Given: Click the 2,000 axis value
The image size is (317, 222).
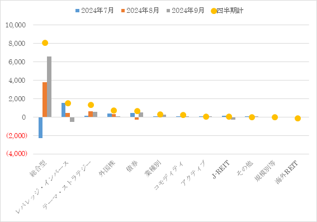Looking at the screenshot, I should [17, 99].
